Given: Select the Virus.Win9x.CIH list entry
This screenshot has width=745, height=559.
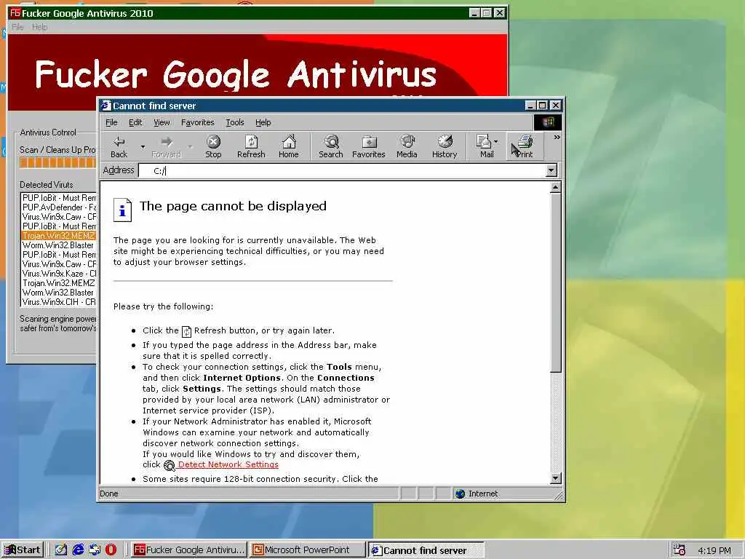Looking at the screenshot, I should tap(59, 302).
